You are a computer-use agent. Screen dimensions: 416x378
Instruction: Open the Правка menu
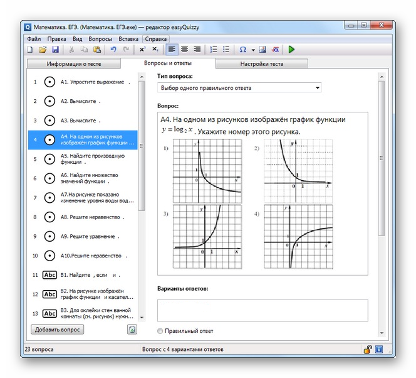(x=56, y=39)
